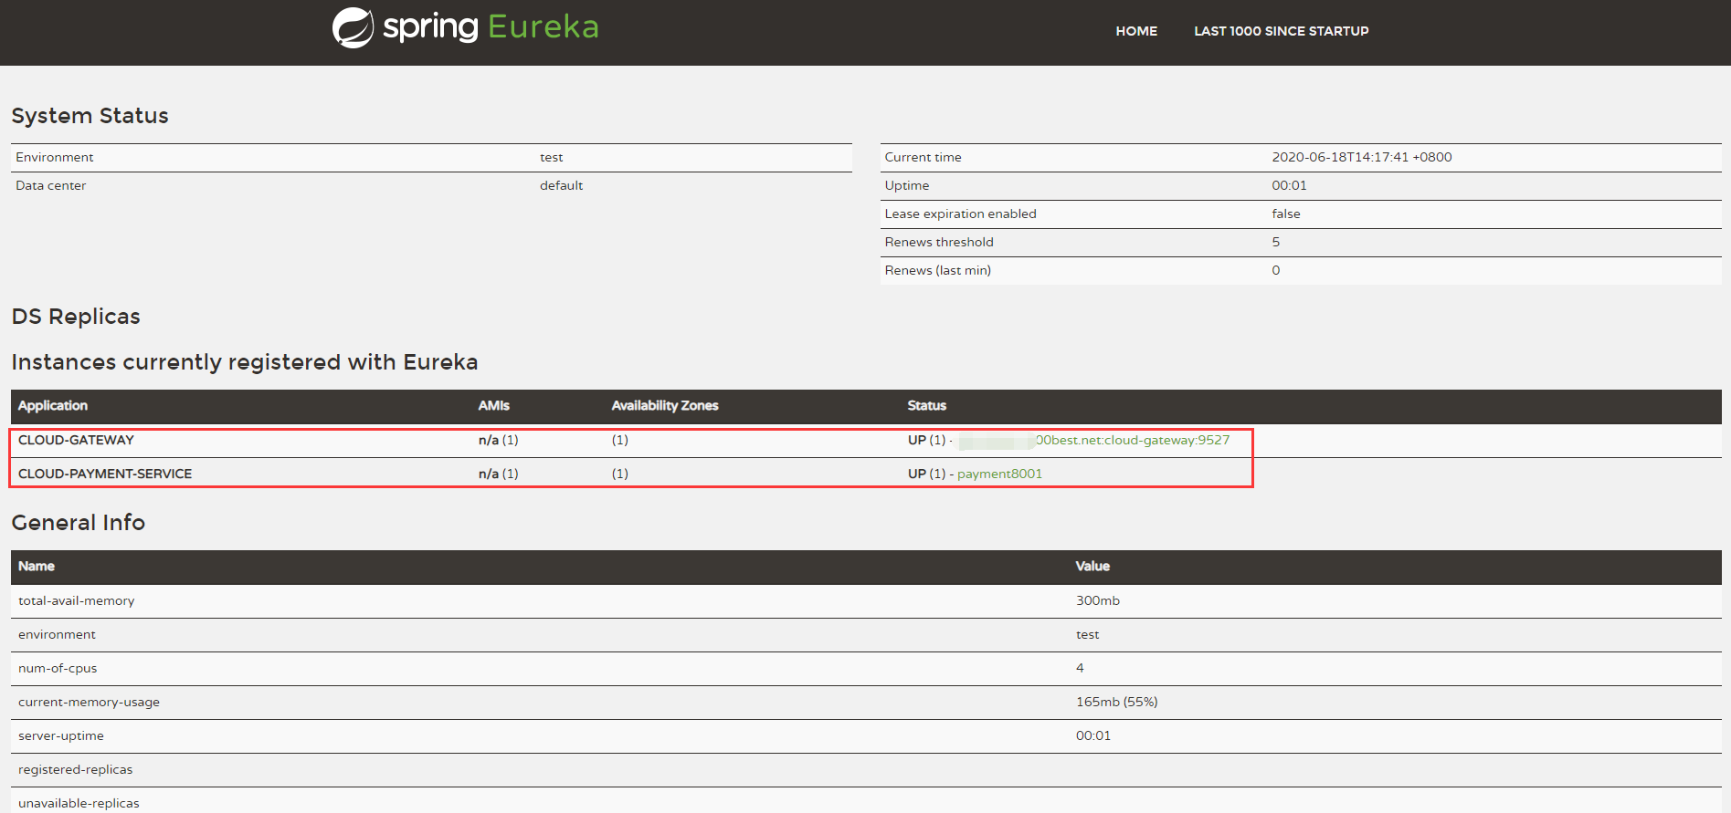Image resolution: width=1731 pixels, height=813 pixels.
Task: Click the current-memory-usage row name
Action: pyautogui.click(x=90, y=702)
